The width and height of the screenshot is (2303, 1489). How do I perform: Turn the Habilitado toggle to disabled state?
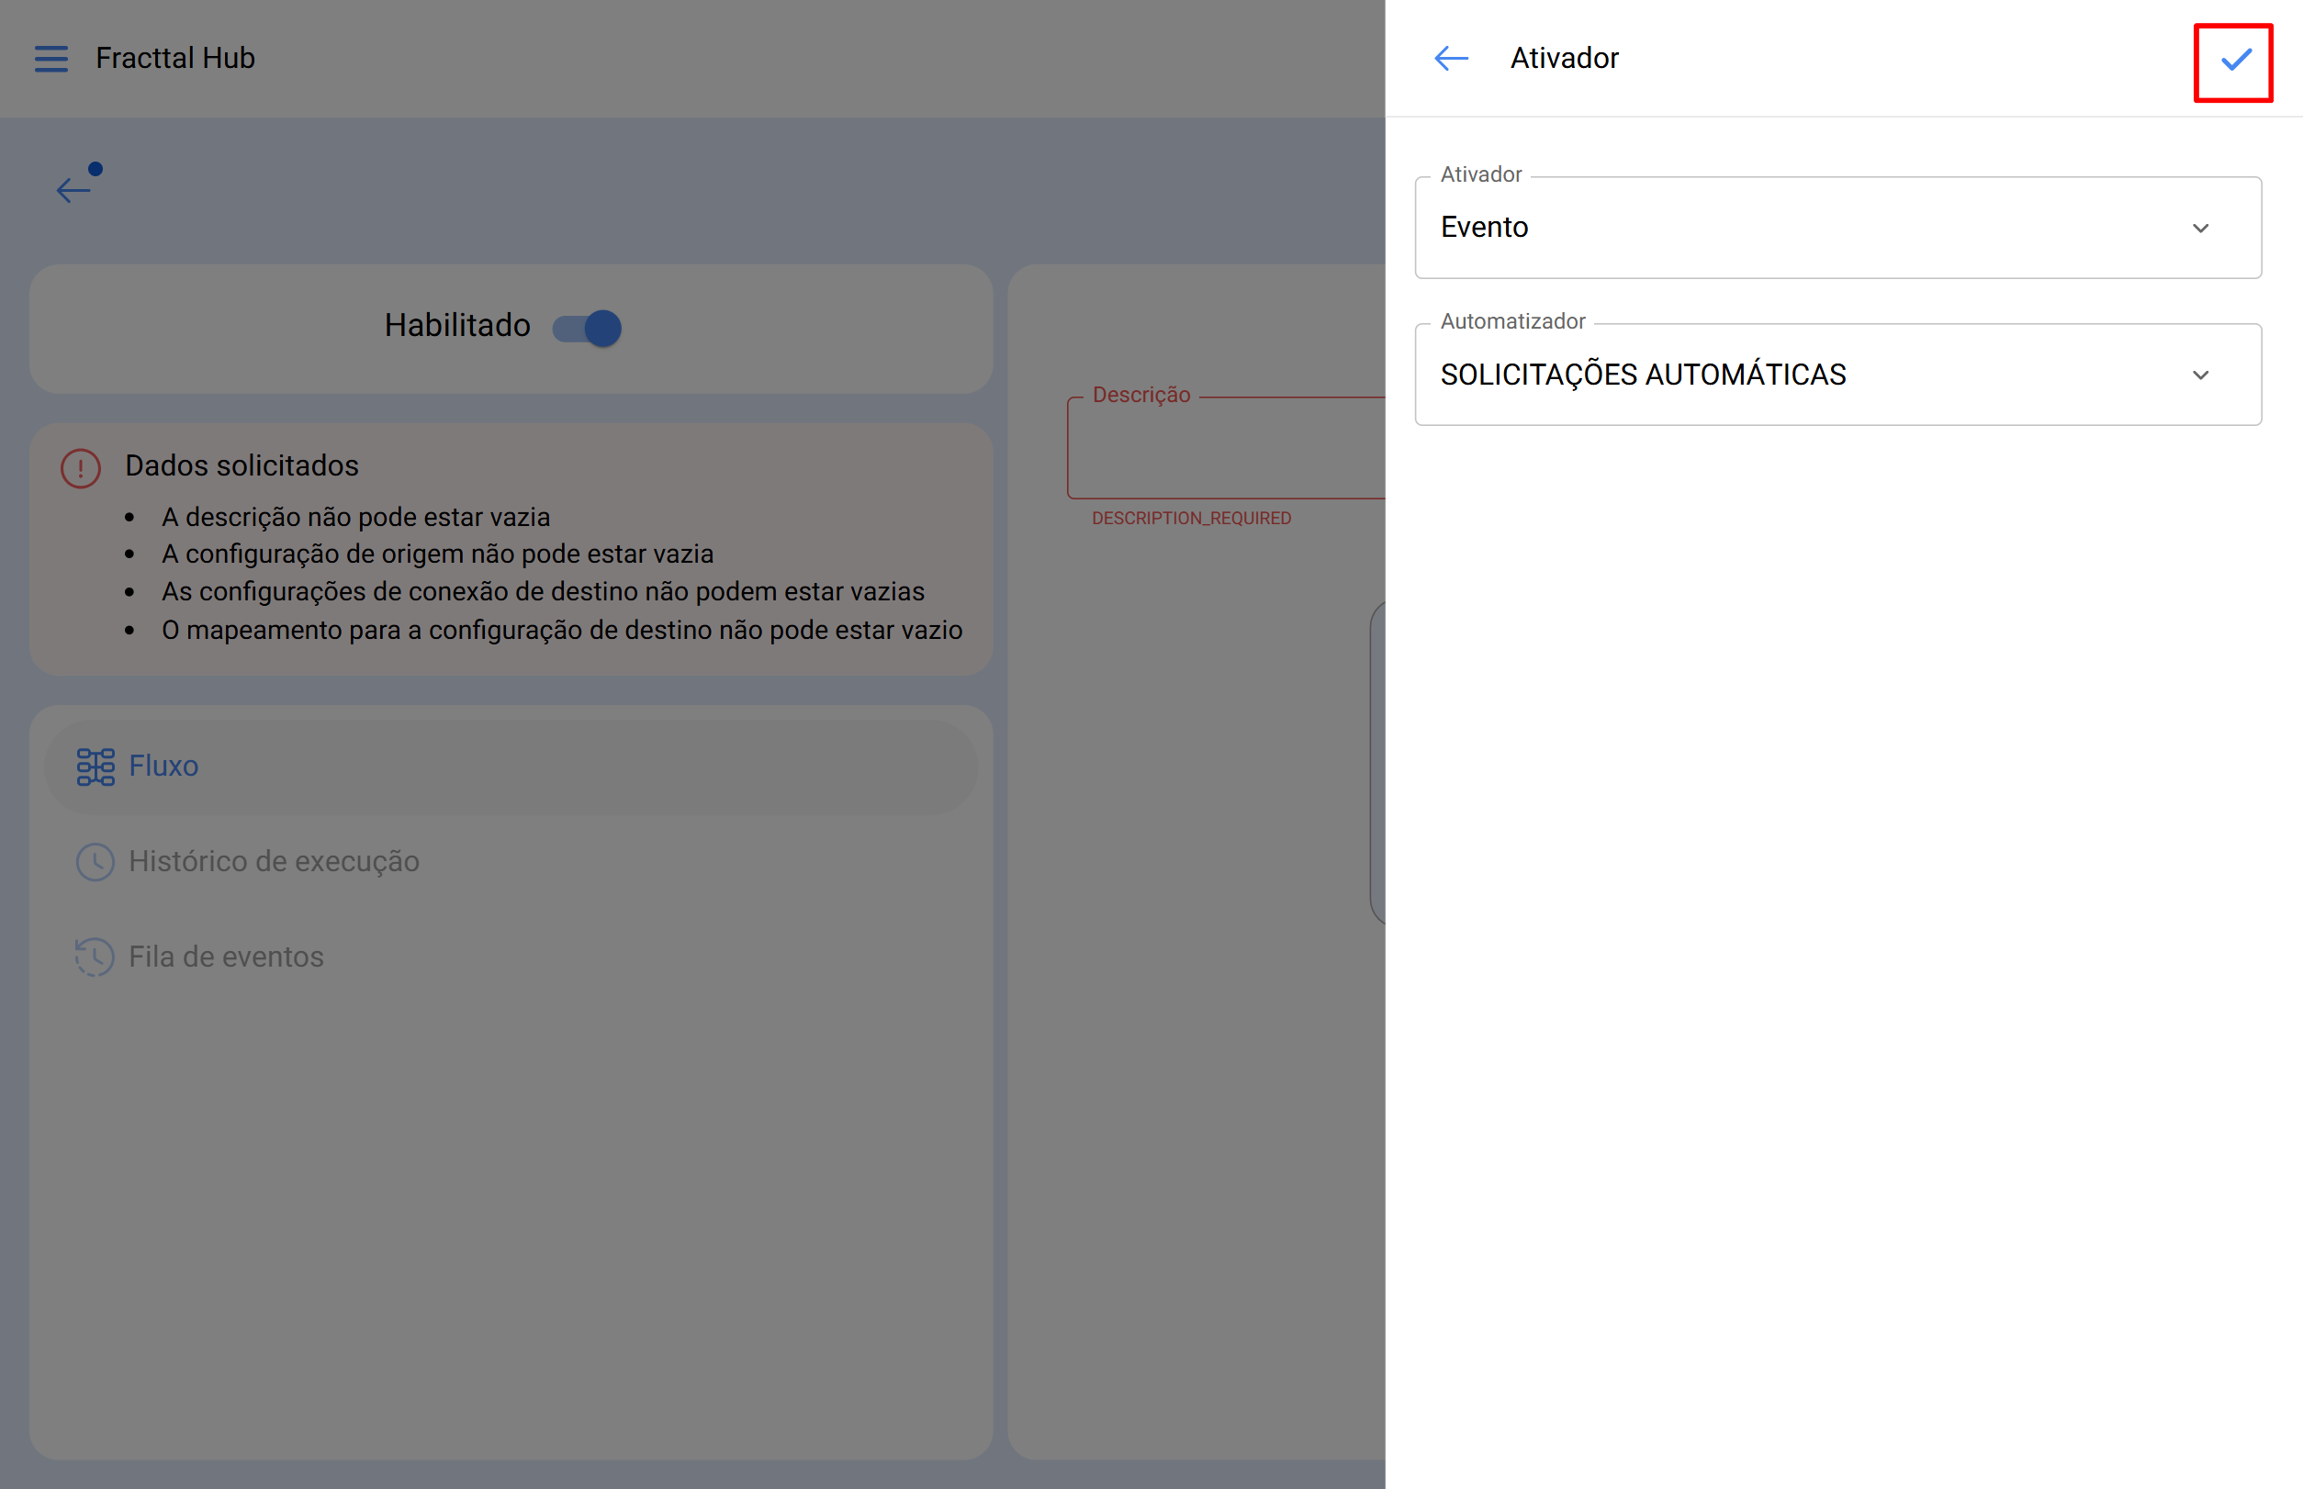(x=585, y=327)
